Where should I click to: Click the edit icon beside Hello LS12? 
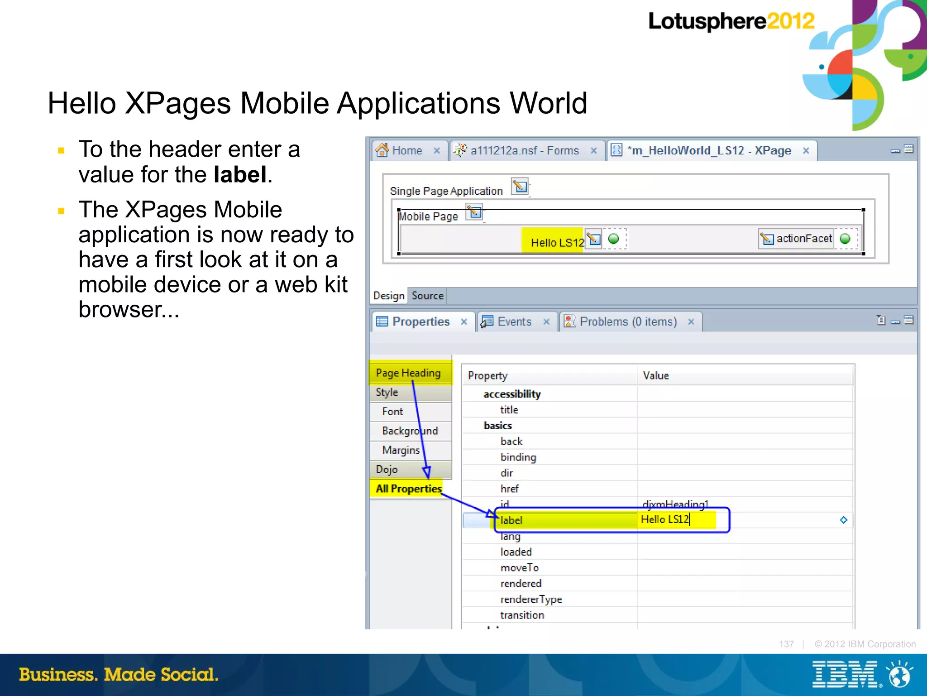click(x=593, y=238)
